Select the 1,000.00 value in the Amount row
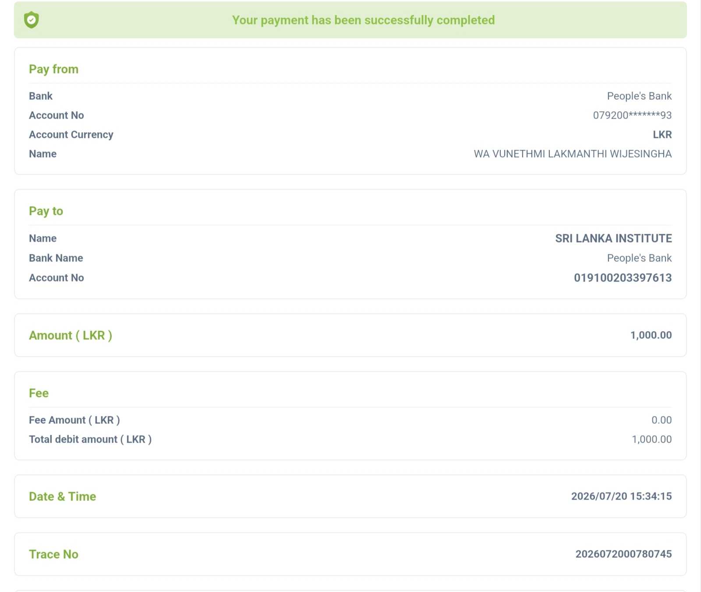Screen dimensions: 701x592 pyautogui.click(x=651, y=335)
